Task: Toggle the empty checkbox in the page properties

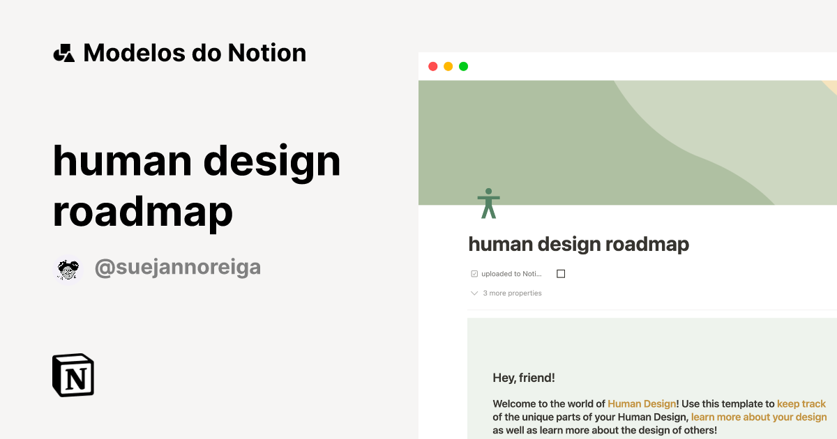Action: point(561,273)
